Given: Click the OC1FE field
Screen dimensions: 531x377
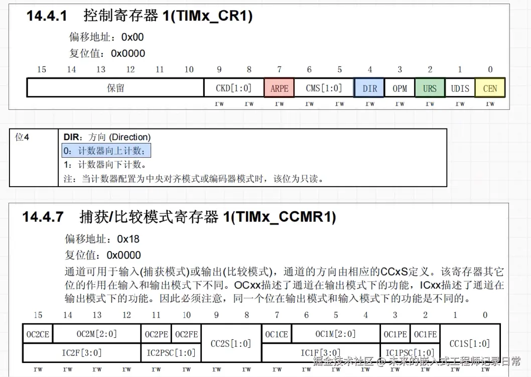Looking at the screenshot, I should pos(425,334).
